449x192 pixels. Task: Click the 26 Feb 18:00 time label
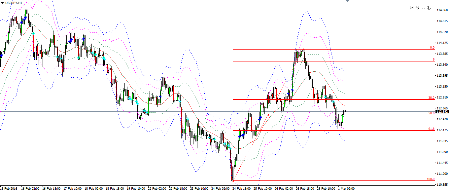pos(305,189)
